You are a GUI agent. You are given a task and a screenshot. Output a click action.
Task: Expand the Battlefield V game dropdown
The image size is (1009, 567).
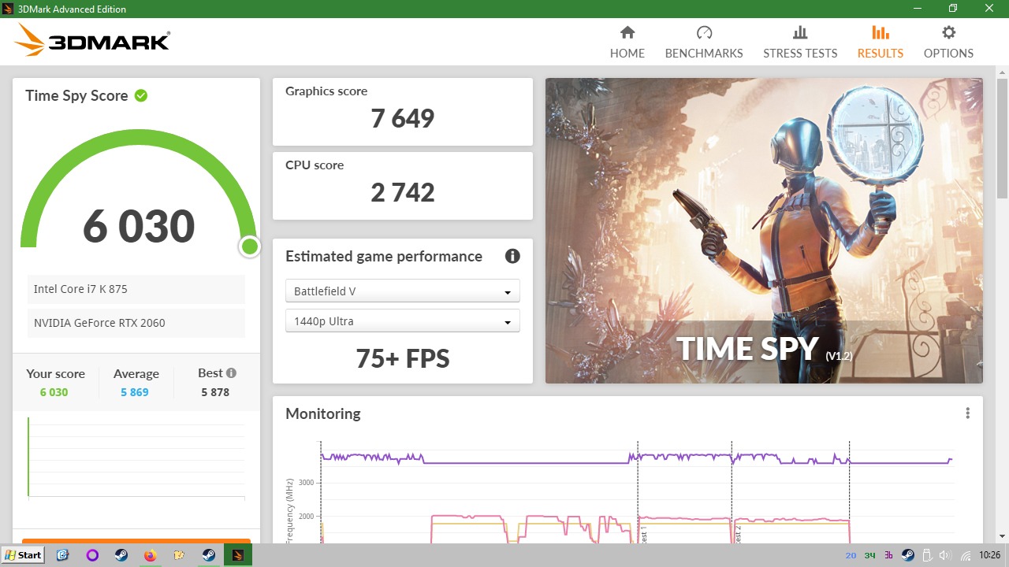402,291
